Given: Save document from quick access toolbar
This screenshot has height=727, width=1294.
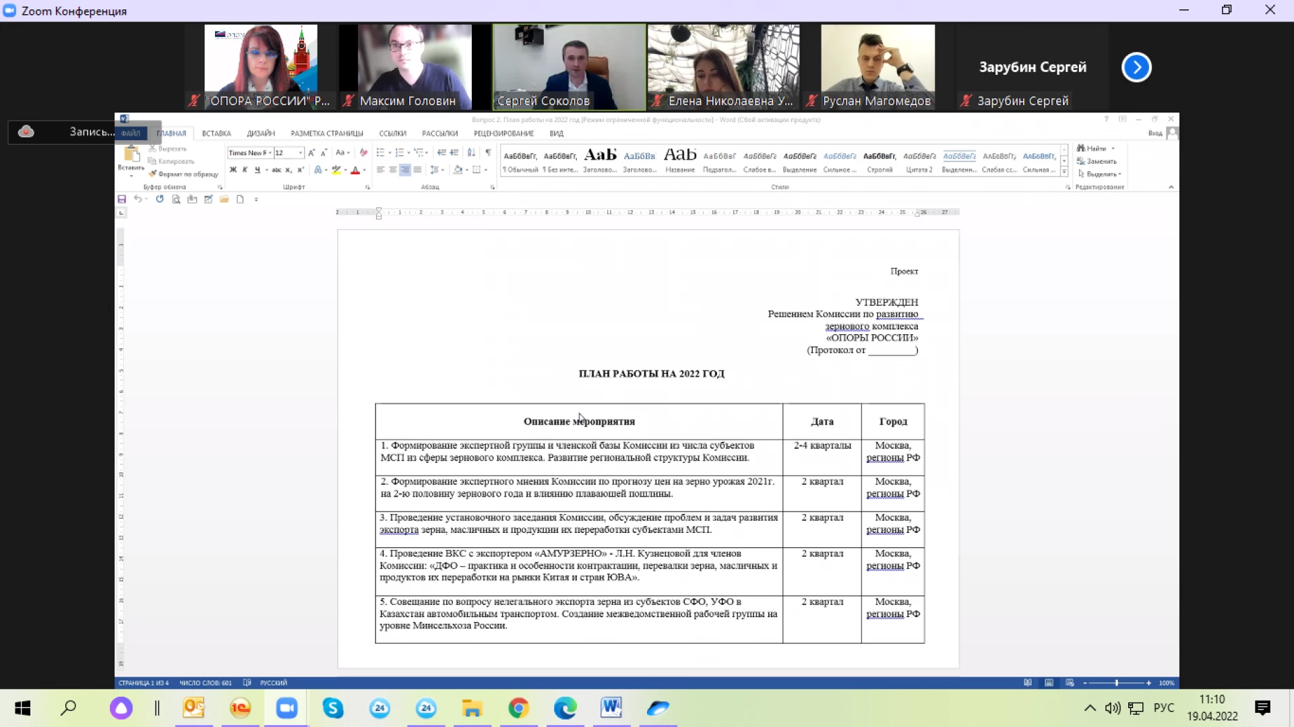Looking at the screenshot, I should (122, 199).
